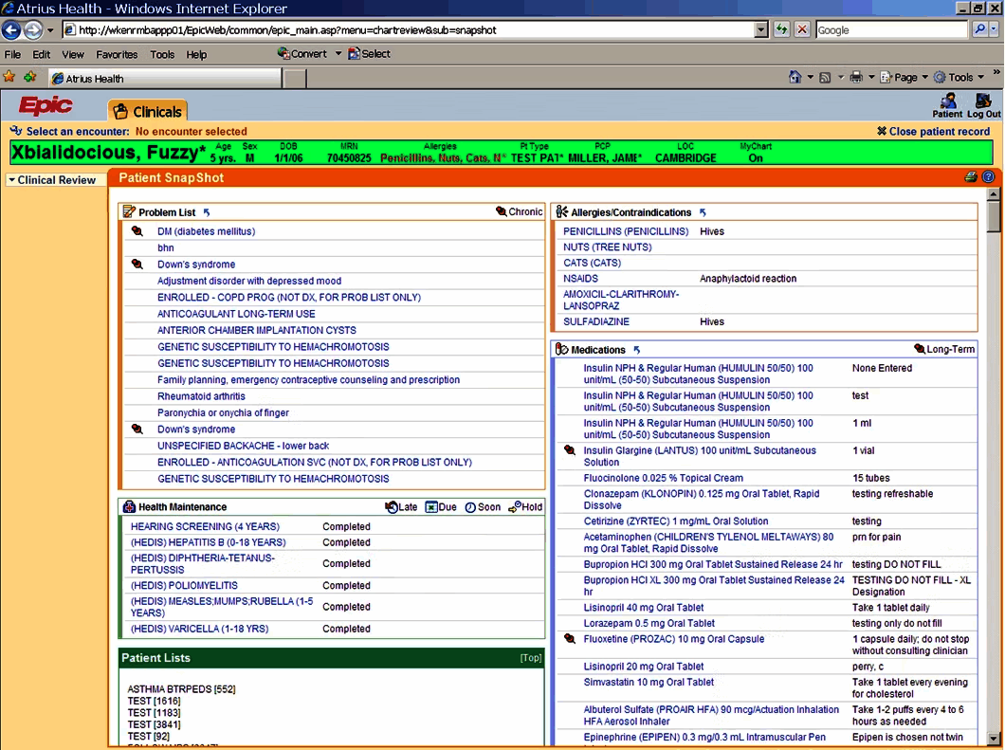This screenshot has width=1005, height=750.
Task: Click the Anaphylactoid reaction text for NSAIDS
Action: tap(748, 278)
